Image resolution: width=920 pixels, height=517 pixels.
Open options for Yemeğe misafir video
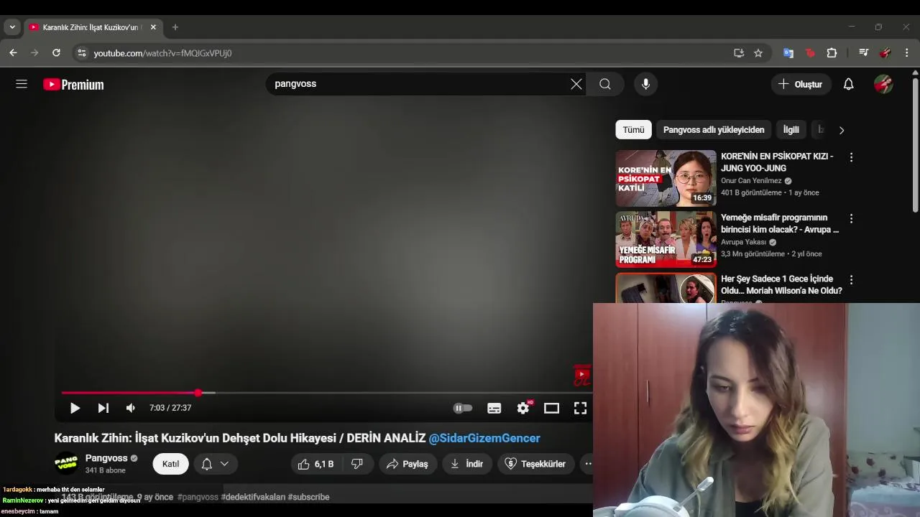tap(851, 218)
